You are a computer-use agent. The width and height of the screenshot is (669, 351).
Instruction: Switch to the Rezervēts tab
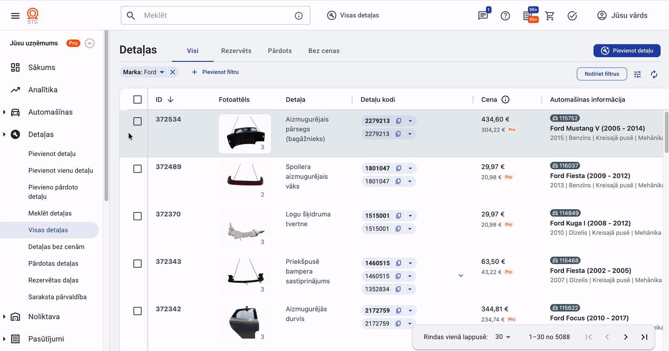(x=236, y=51)
